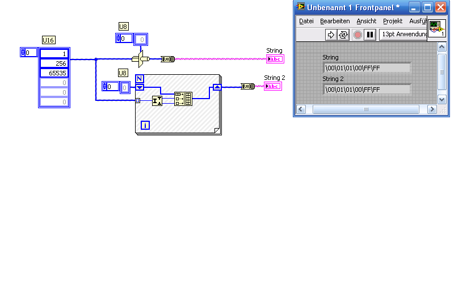Click the For Loop iteration i terminal
The height and width of the screenshot is (285, 471).
(145, 125)
